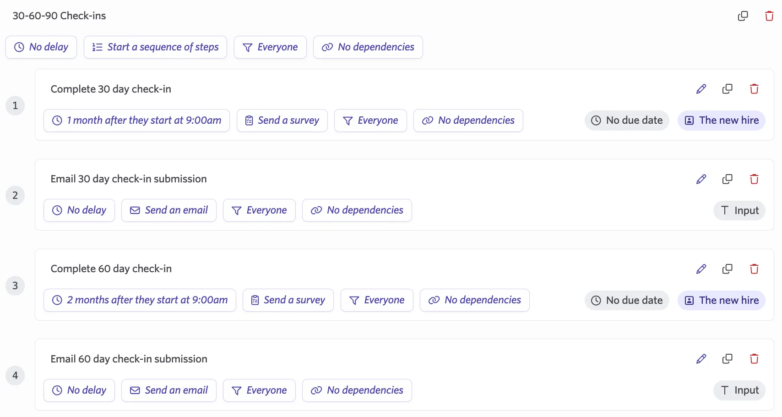Click Input tag in Email 30 day submission
Screen dimensions: 782x417
click(739, 210)
